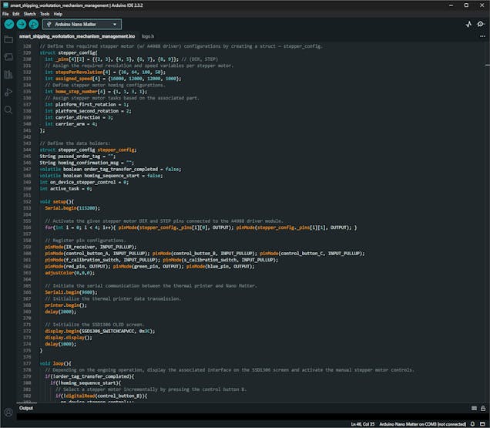Start debugging with the Debug button
490x428 pixels.
(x=34, y=24)
